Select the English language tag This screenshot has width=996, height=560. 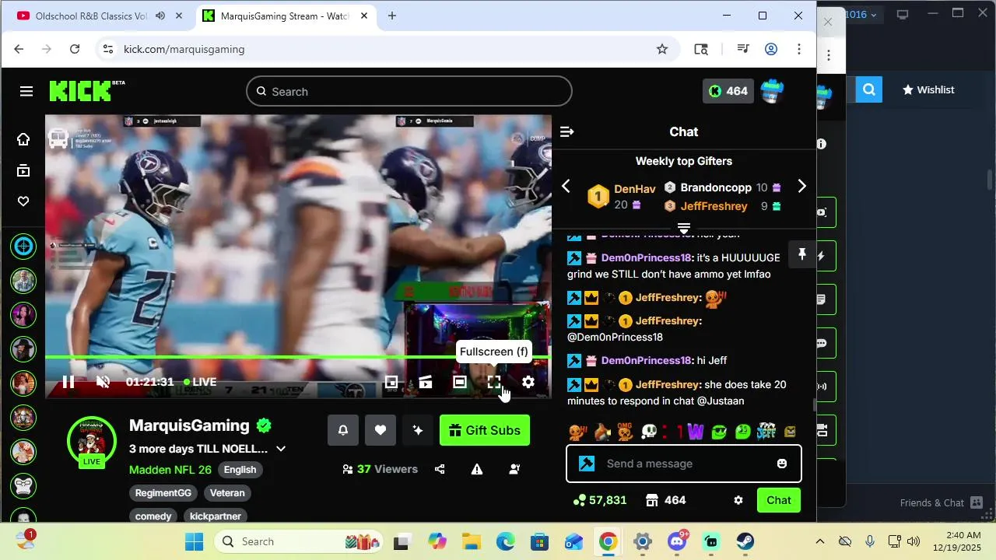click(x=240, y=470)
